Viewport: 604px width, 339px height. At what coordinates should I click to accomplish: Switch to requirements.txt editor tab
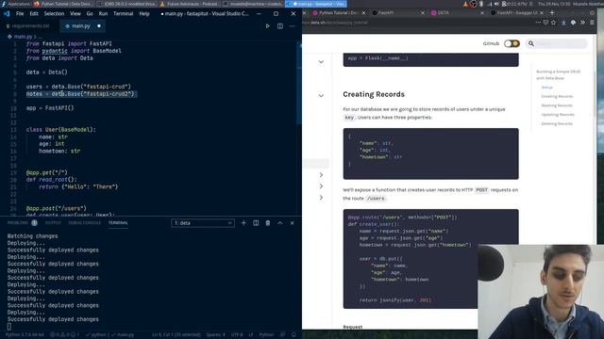(x=28, y=26)
